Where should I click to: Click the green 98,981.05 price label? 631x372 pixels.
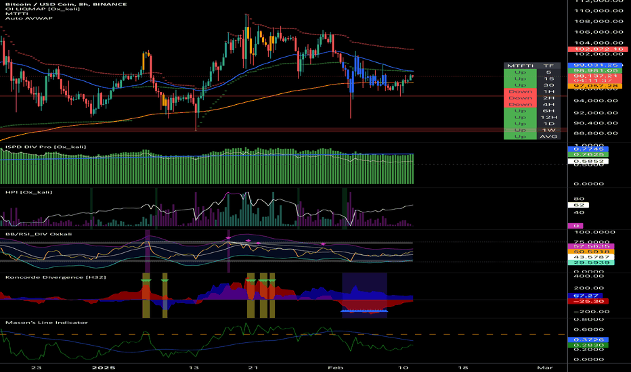click(595, 70)
